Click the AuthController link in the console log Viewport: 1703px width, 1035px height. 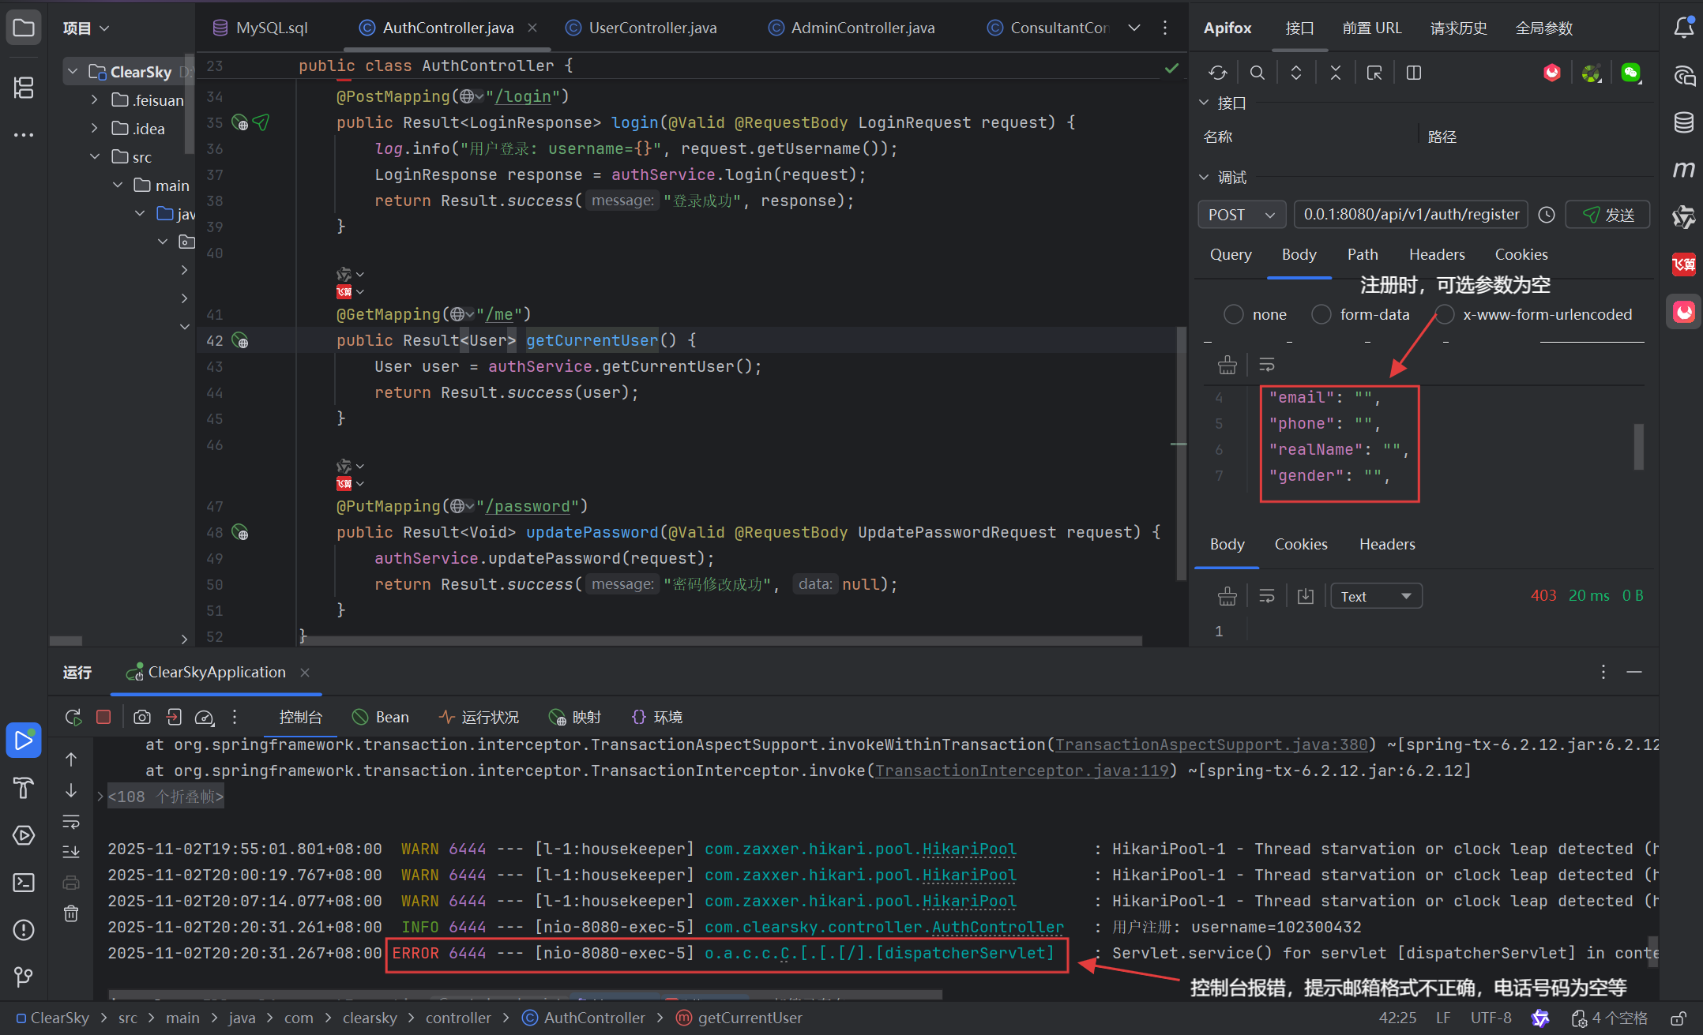click(x=998, y=927)
